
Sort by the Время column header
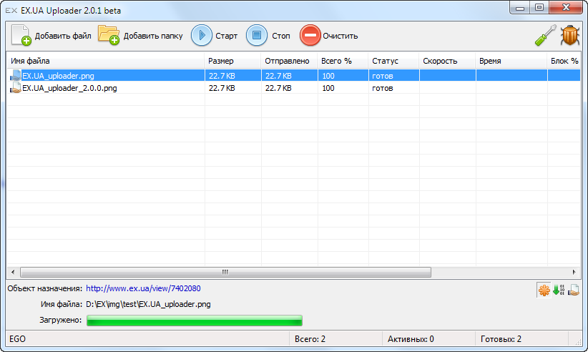point(511,61)
